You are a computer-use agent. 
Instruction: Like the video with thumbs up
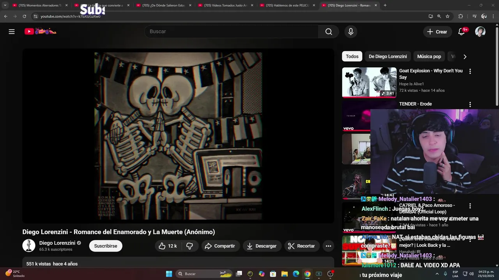pyautogui.click(x=168, y=246)
